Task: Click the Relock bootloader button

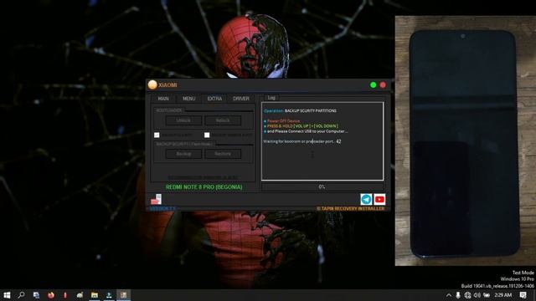Action: 223,120
